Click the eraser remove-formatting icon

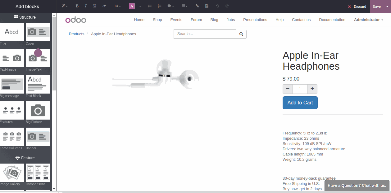(x=104, y=6)
